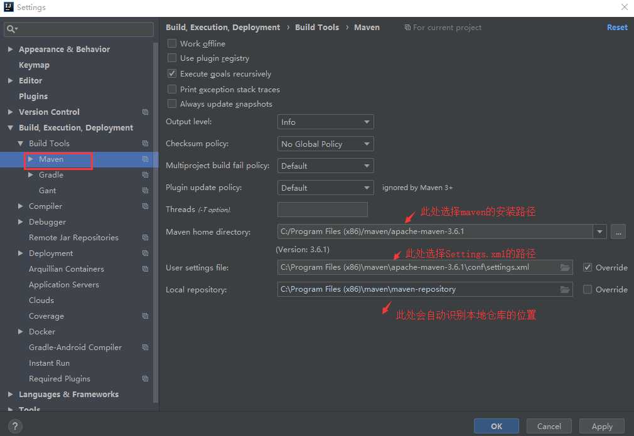Uncheck Execute goals recursively

[172, 73]
